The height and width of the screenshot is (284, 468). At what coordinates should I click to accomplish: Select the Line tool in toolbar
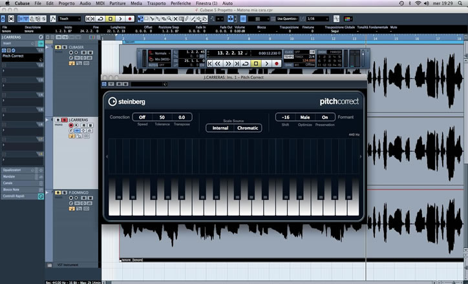click(193, 19)
